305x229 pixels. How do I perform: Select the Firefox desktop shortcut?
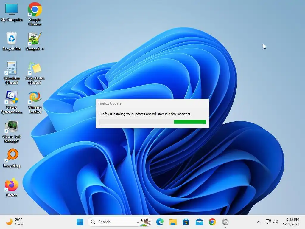click(x=12, y=187)
